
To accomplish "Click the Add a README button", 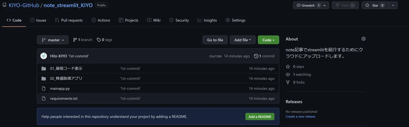I will (x=260, y=116).
